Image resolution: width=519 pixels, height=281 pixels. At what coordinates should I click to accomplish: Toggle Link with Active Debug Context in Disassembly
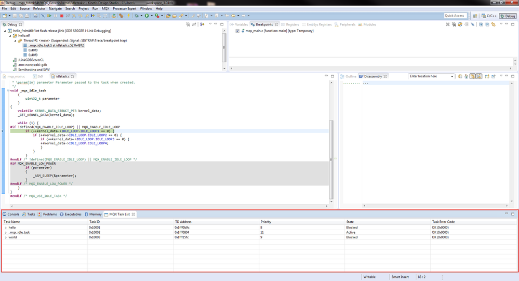472,76
